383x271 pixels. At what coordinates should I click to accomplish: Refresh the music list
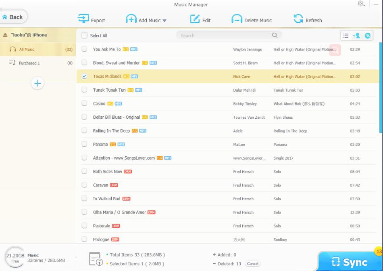click(x=298, y=19)
